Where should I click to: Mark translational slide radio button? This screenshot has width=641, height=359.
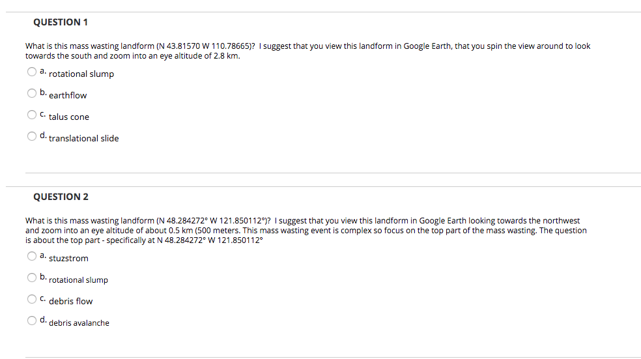click(x=32, y=136)
